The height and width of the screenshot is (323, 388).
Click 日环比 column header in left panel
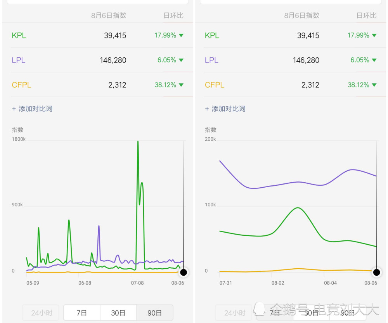click(173, 16)
